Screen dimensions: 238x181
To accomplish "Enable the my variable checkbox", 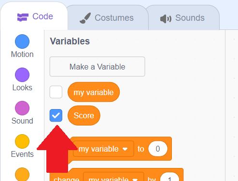I will [56, 92].
